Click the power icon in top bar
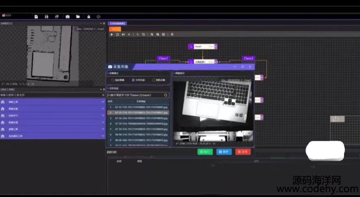 point(99,17)
